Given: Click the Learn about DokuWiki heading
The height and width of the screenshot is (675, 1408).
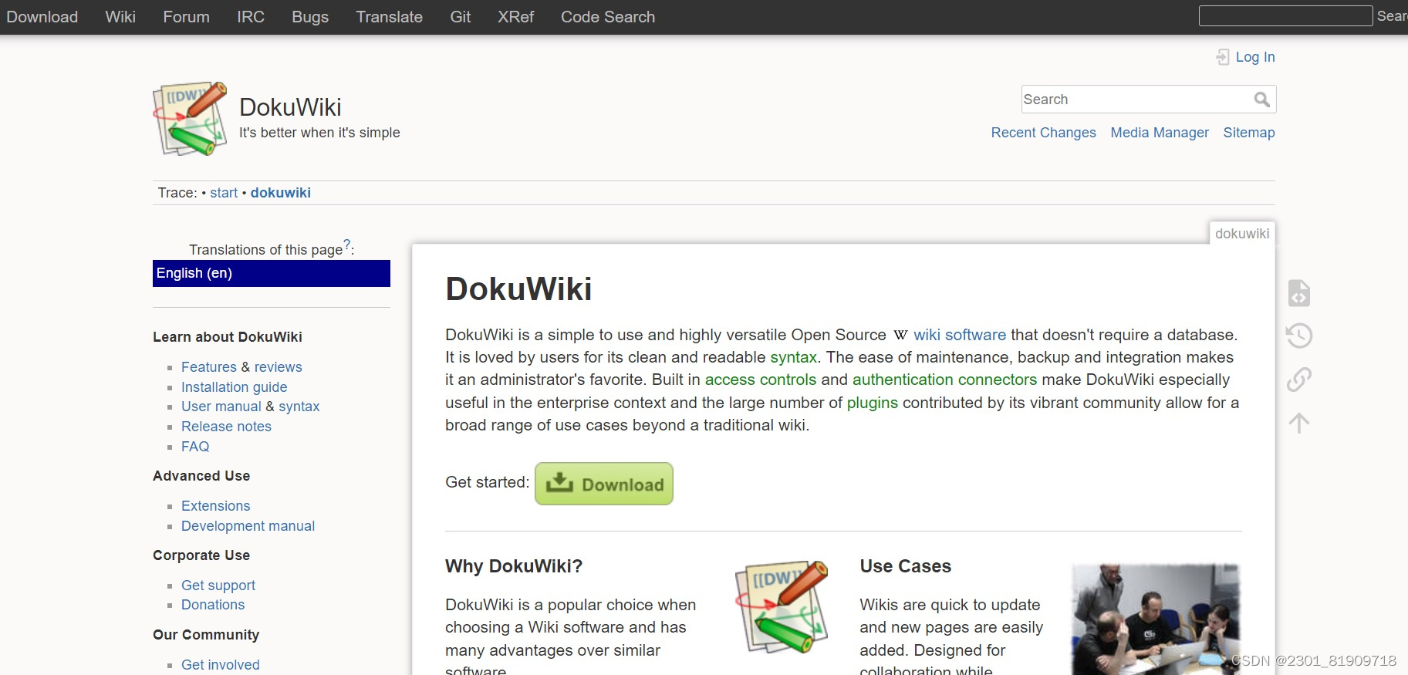Looking at the screenshot, I should (x=228, y=337).
